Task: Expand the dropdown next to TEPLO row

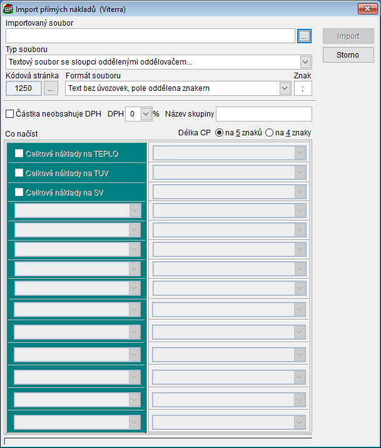Action: point(300,154)
